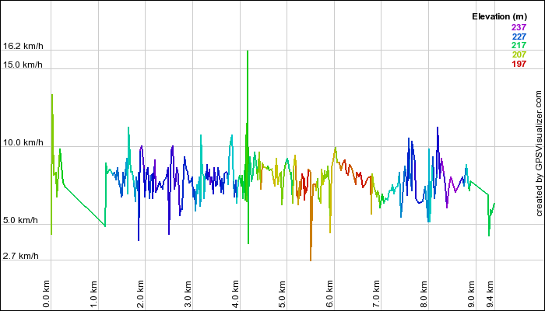The height and width of the screenshot is (311, 545).
Task: Click the 6.0 km distance label
Action: [x=329, y=294]
